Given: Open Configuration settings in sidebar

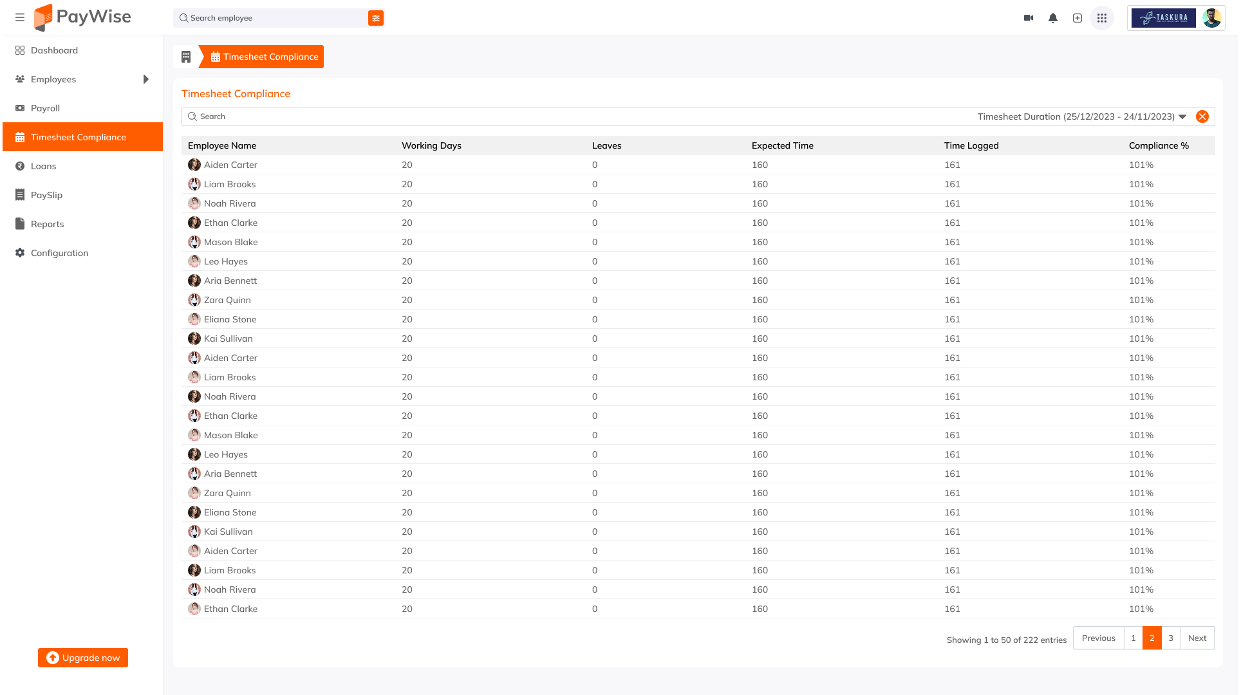Looking at the screenshot, I should (x=59, y=253).
